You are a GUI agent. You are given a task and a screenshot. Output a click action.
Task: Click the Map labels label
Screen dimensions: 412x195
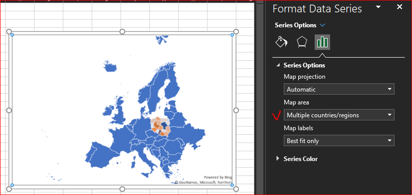coord(299,128)
